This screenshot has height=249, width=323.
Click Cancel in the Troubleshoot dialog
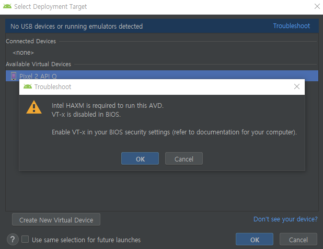(184, 158)
